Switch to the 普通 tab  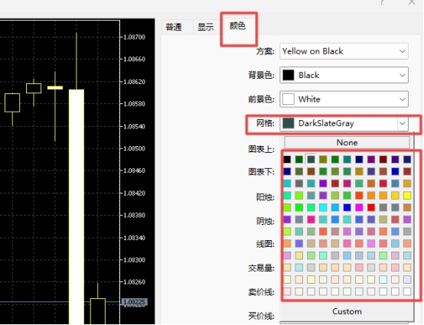(x=174, y=27)
